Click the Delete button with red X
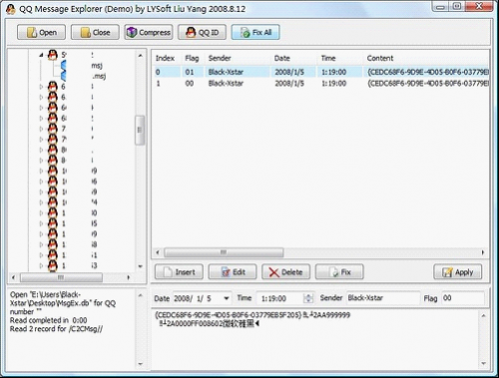This screenshot has width=499, height=378. 286,272
